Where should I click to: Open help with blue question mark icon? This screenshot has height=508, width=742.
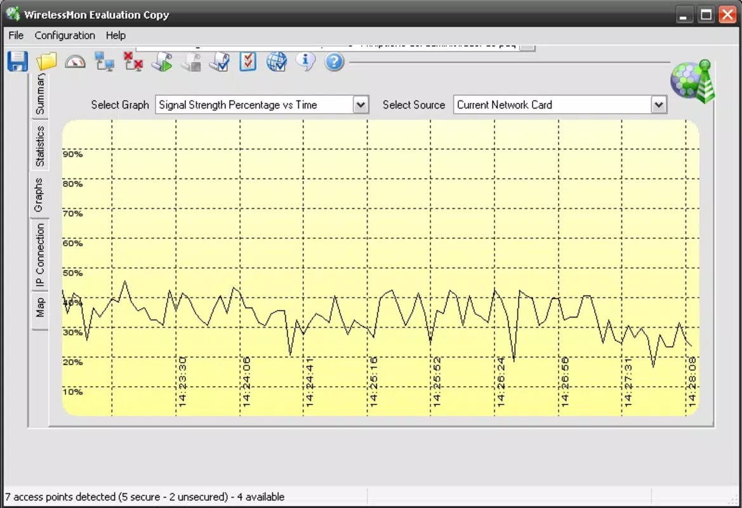click(334, 62)
